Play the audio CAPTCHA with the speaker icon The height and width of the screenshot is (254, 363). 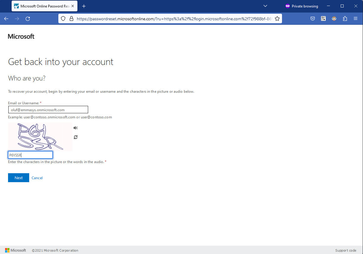(x=75, y=128)
